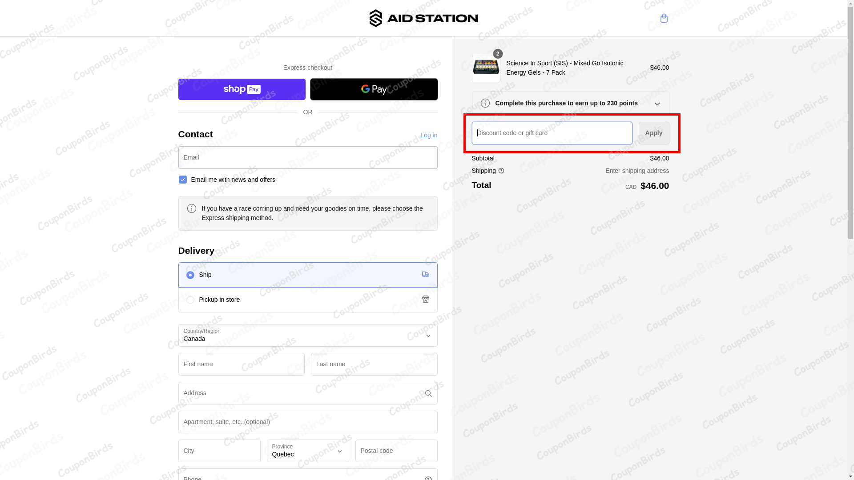
Task: Click the shipping help question mark icon
Action: [x=501, y=171]
